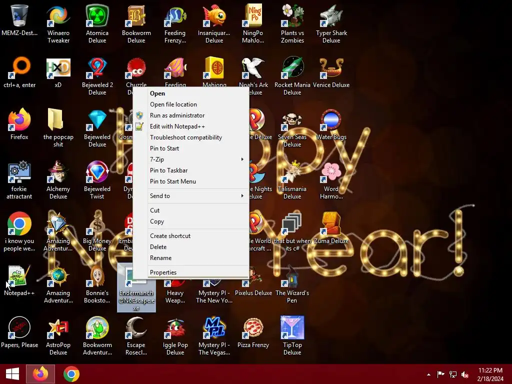512x384 pixels.
Task: Select Talismania Deluxe icon
Action: coord(292,171)
